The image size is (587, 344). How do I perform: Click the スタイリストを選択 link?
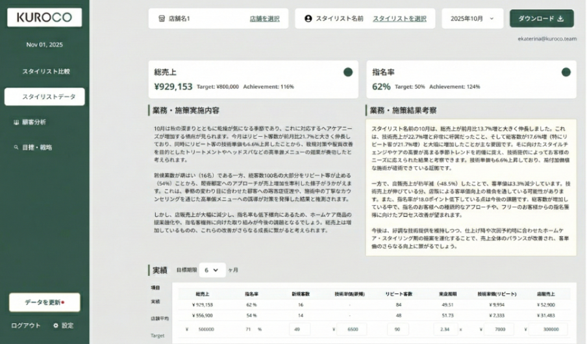tap(399, 19)
